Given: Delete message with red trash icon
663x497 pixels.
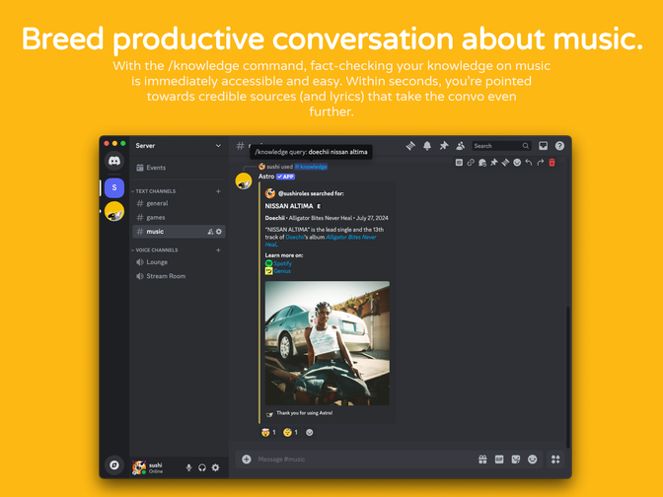Looking at the screenshot, I should [x=552, y=163].
